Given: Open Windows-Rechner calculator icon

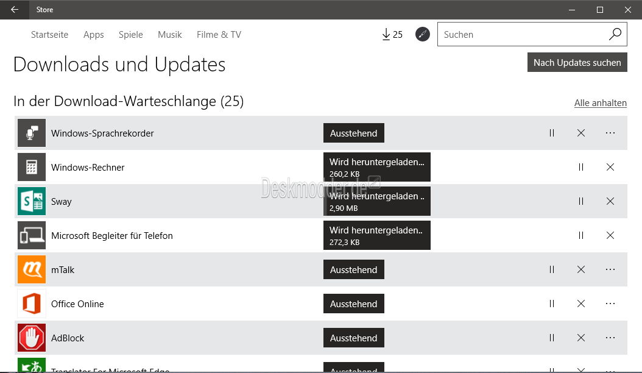Looking at the screenshot, I should (32, 167).
